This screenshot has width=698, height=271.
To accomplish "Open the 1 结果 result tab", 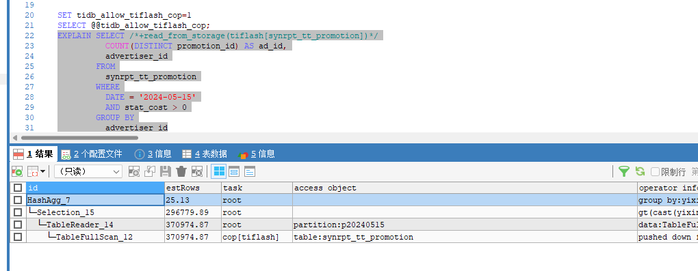I will point(34,154).
